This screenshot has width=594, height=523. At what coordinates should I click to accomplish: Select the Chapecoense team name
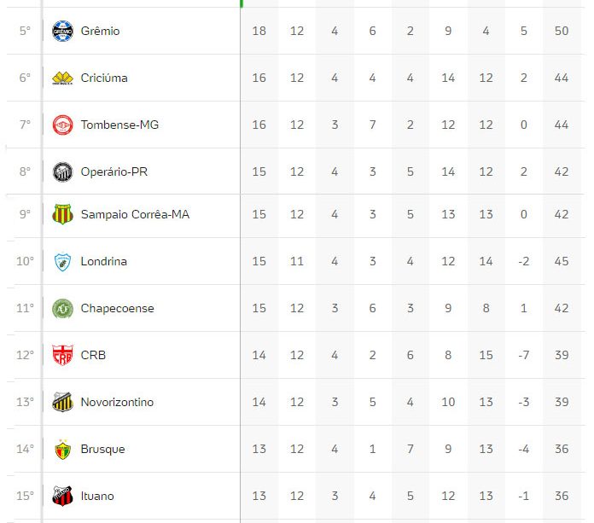click(117, 308)
